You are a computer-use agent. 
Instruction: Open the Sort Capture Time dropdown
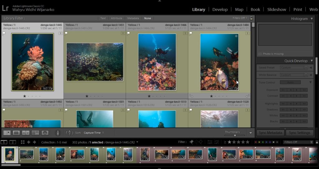(x=93, y=133)
